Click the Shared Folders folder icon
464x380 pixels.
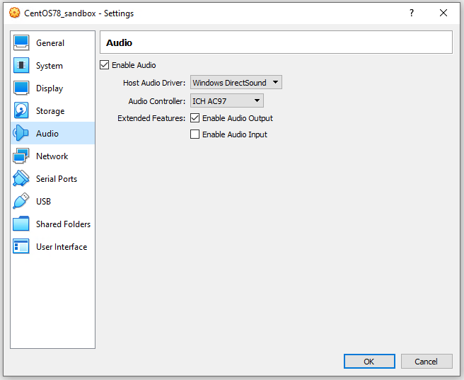[x=21, y=224]
